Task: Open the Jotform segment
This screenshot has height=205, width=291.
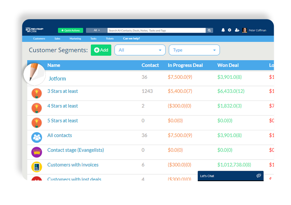Action: (x=57, y=79)
